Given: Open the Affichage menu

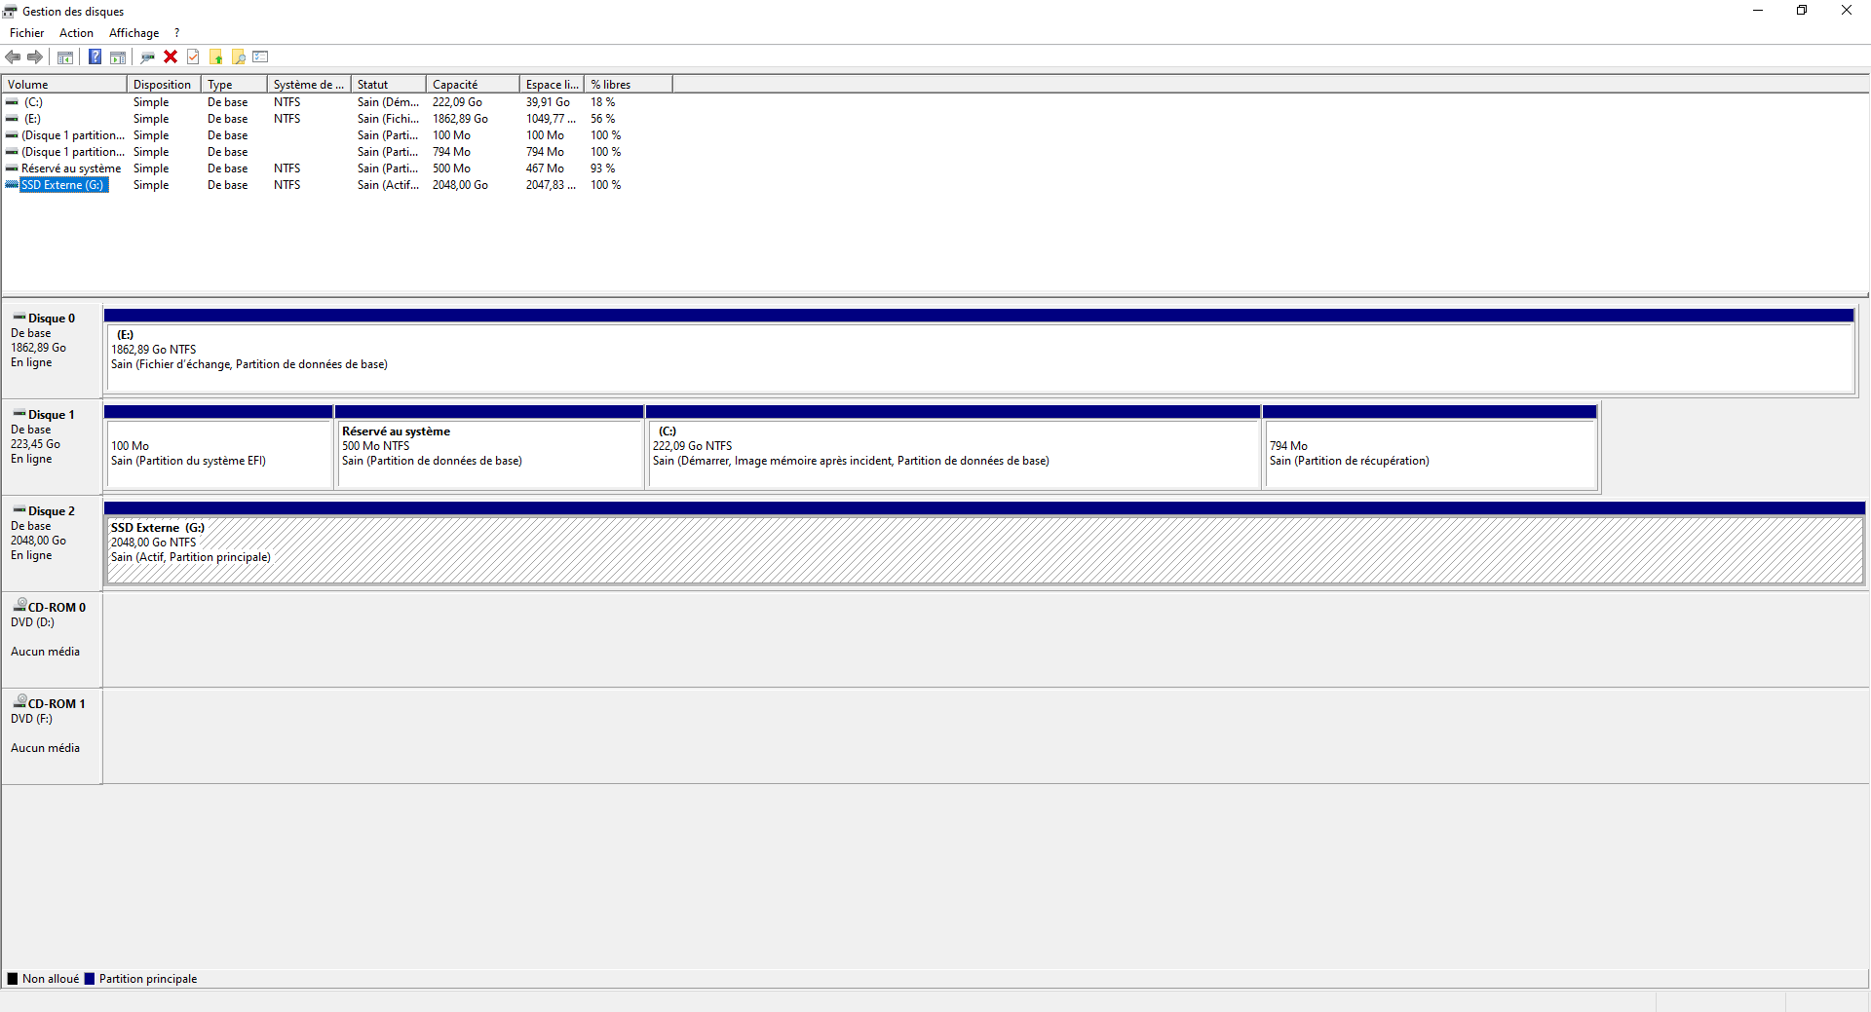Looking at the screenshot, I should click(x=134, y=33).
